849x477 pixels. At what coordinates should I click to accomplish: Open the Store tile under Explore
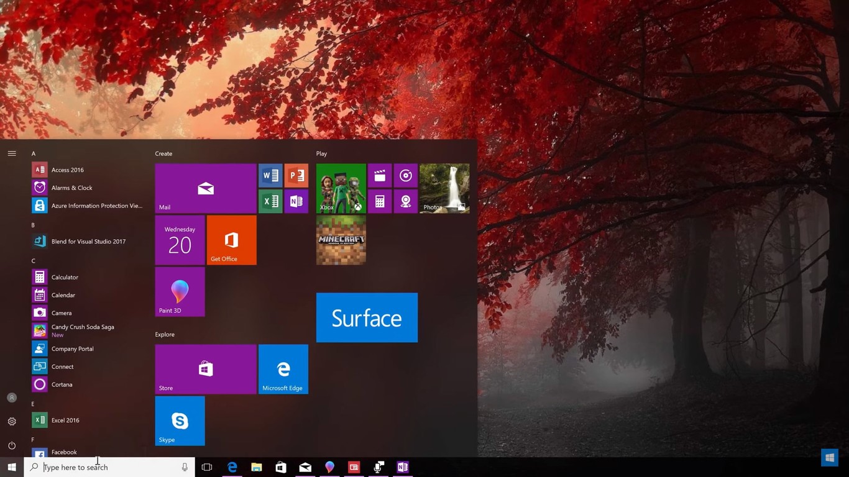coord(206,369)
